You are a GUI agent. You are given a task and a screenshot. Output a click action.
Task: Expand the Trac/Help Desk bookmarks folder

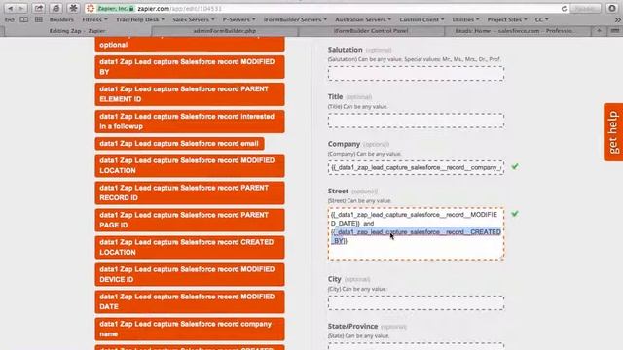(x=140, y=19)
